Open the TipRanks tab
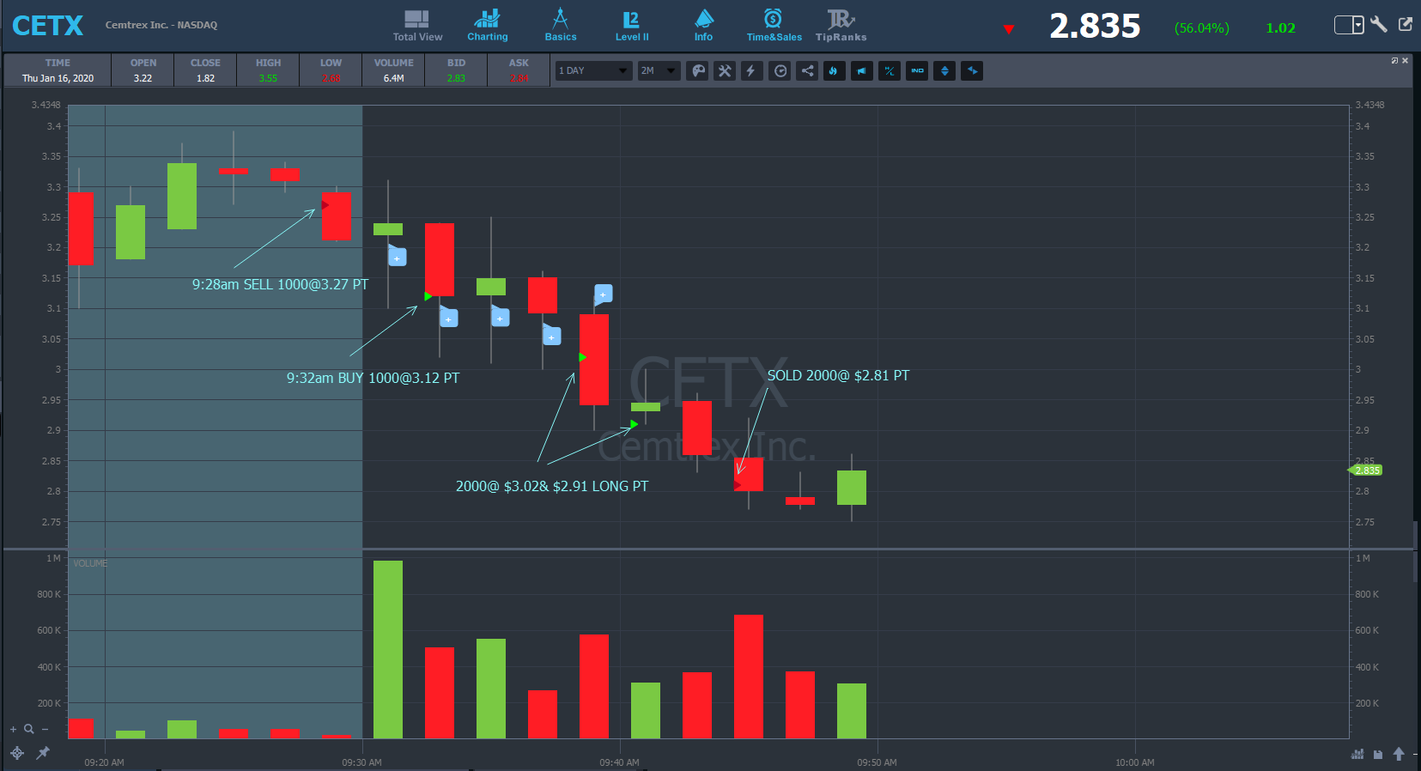 coord(841,25)
